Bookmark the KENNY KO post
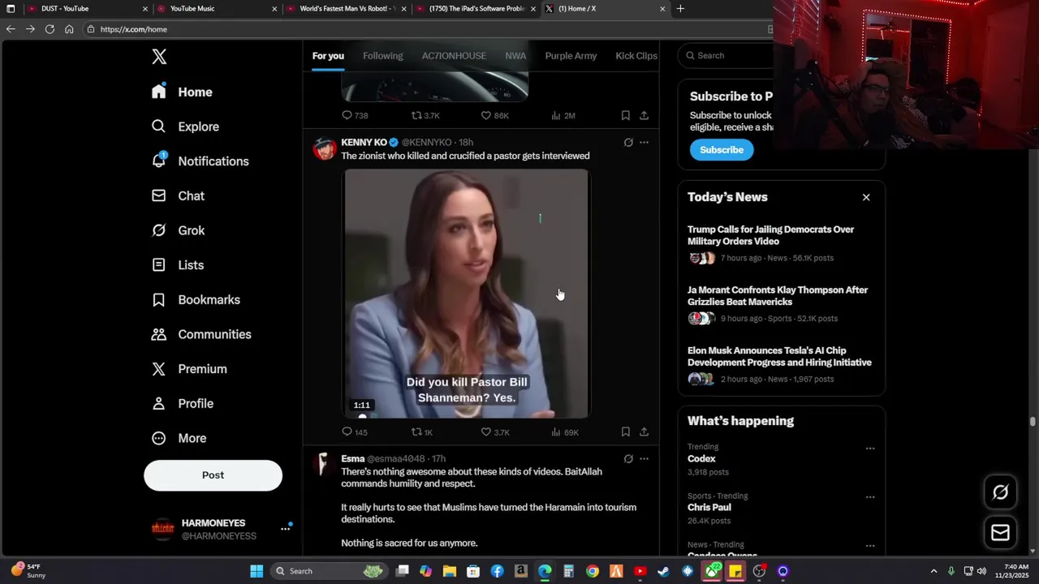The width and height of the screenshot is (1039, 584). pyautogui.click(x=625, y=432)
